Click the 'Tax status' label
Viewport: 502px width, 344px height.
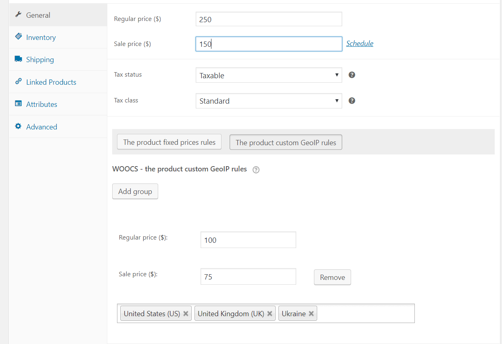tap(128, 75)
